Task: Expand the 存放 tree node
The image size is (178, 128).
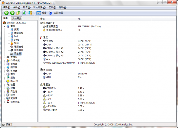Action: tap(5, 74)
